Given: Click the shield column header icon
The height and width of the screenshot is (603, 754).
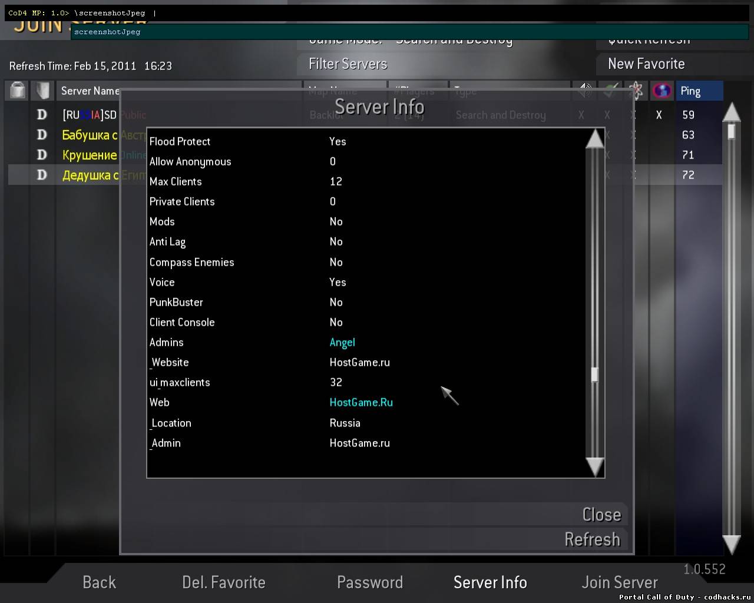Looking at the screenshot, I should (x=42, y=91).
